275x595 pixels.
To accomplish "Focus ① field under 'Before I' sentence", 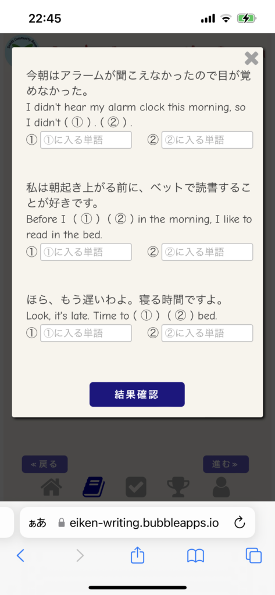I will coord(86,252).
